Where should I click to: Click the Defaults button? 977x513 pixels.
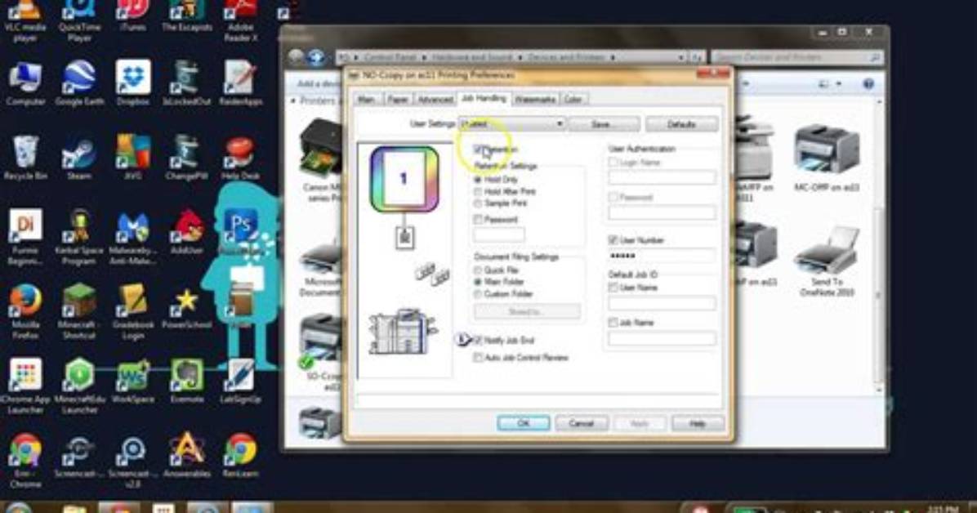[681, 124]
